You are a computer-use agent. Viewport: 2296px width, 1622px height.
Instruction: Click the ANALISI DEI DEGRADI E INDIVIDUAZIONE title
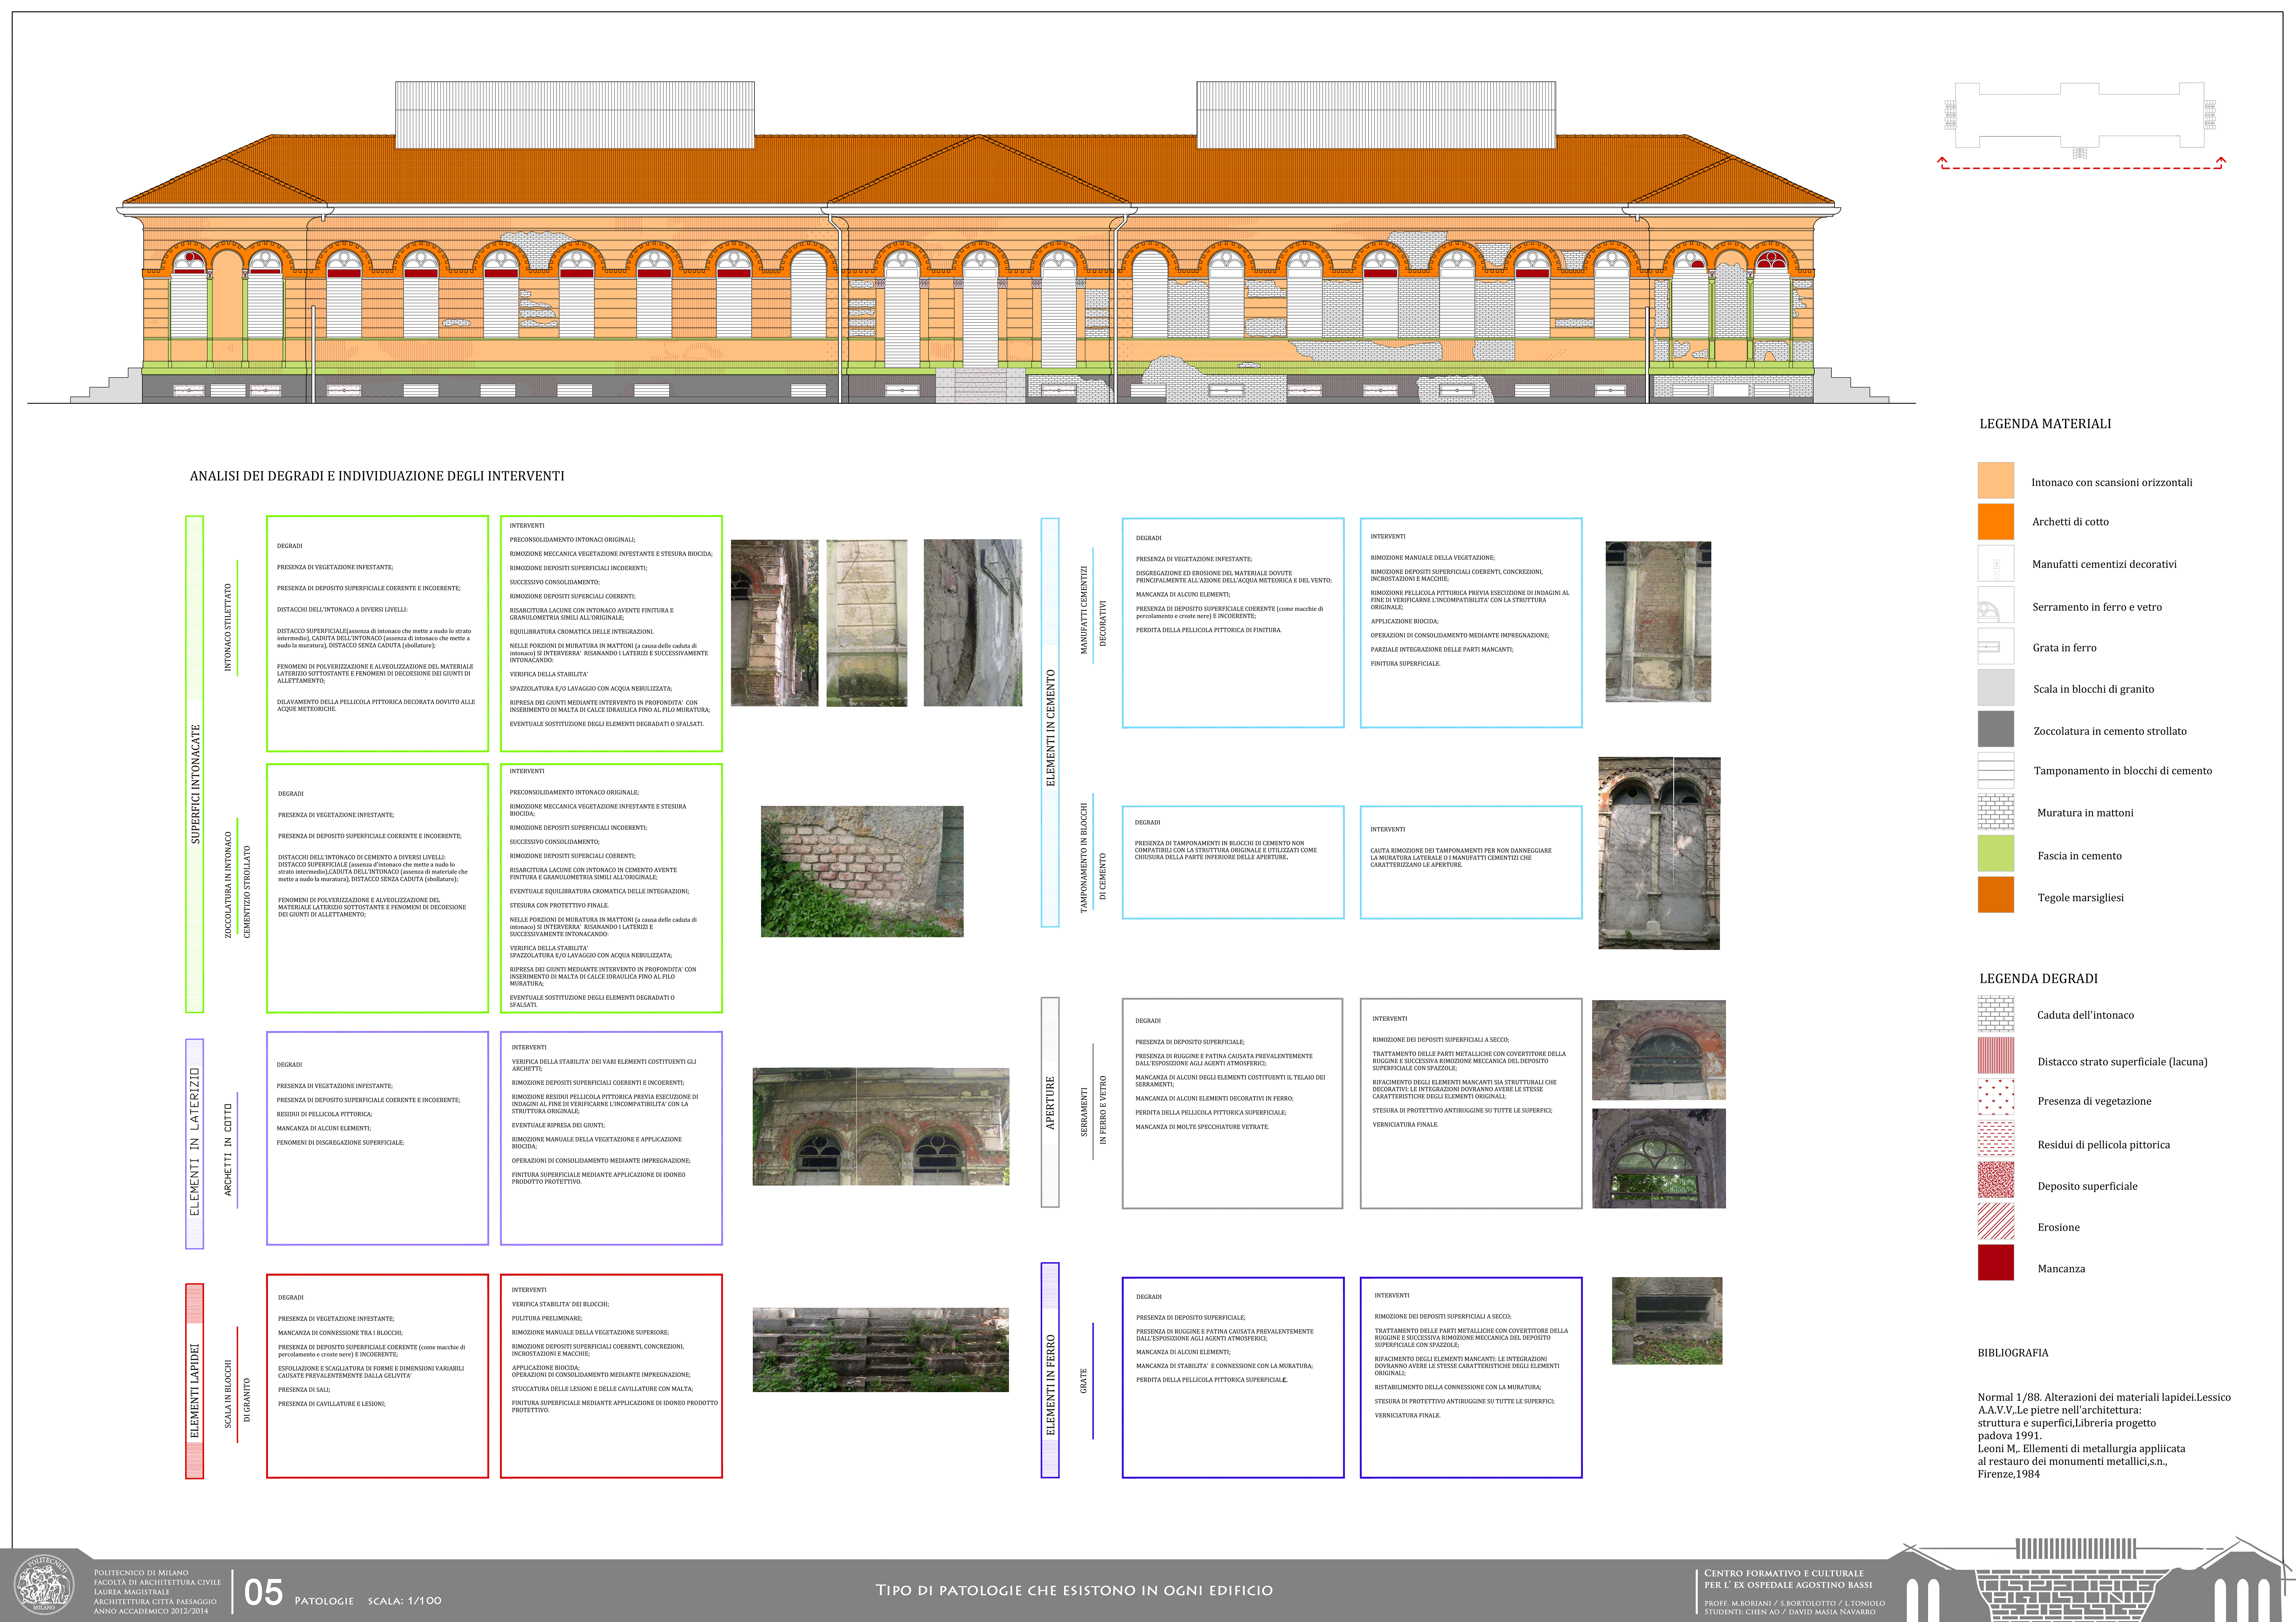point(377,476)
